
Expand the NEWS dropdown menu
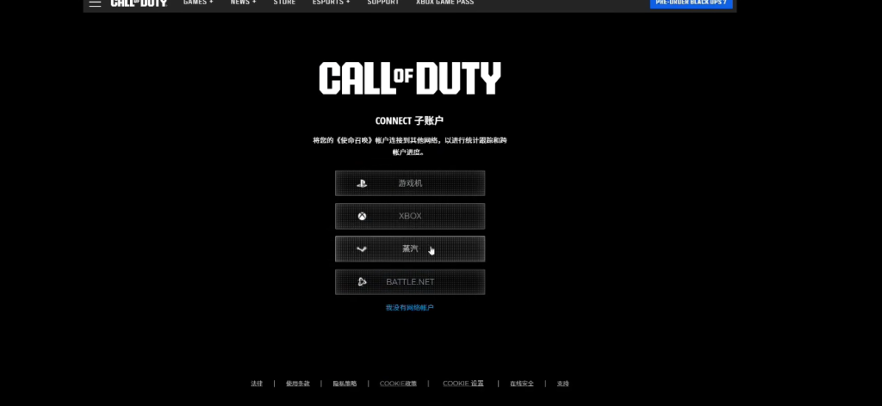click(x=243, y=3)
